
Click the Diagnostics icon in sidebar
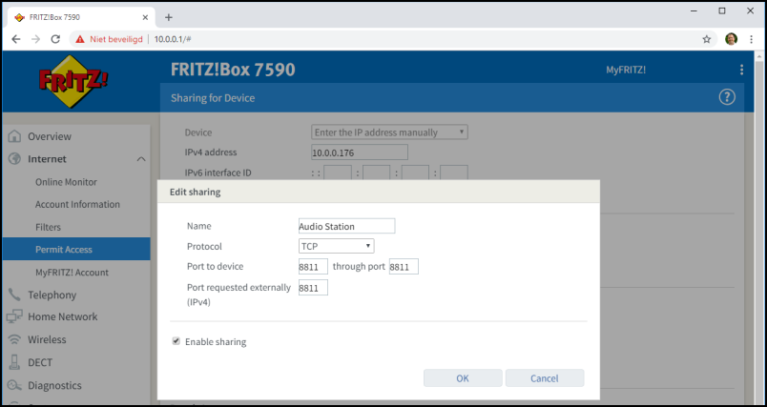14,385
